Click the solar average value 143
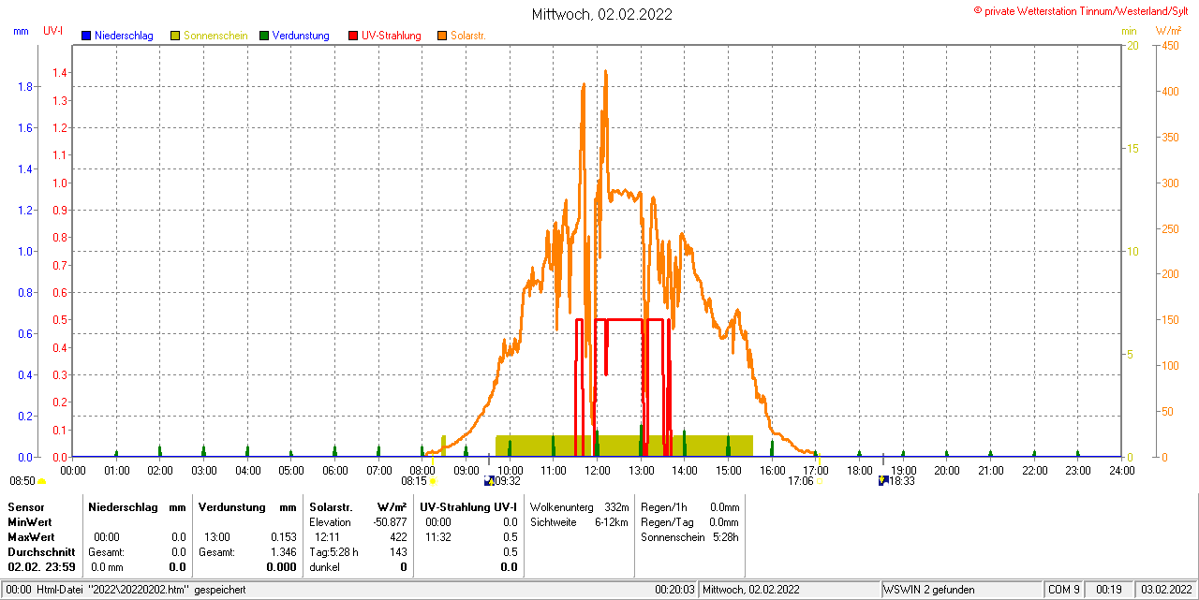Image resolution: width=1199 pixels, height=600 pixels. tap(398, 552)
